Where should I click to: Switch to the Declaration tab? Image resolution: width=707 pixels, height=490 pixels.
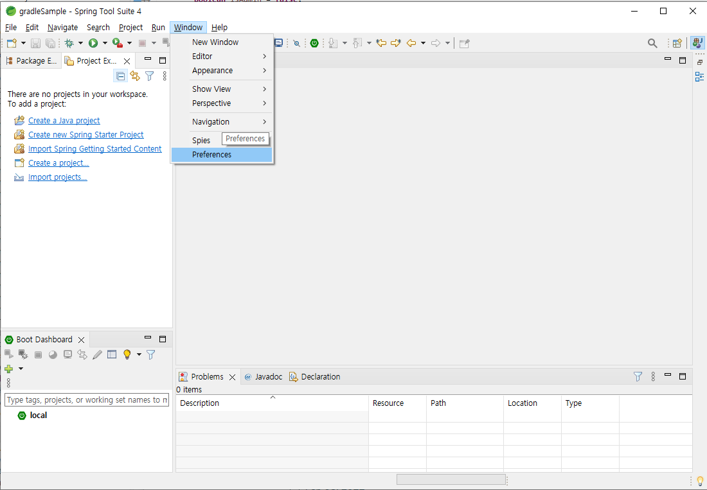[x=315, y=377]
